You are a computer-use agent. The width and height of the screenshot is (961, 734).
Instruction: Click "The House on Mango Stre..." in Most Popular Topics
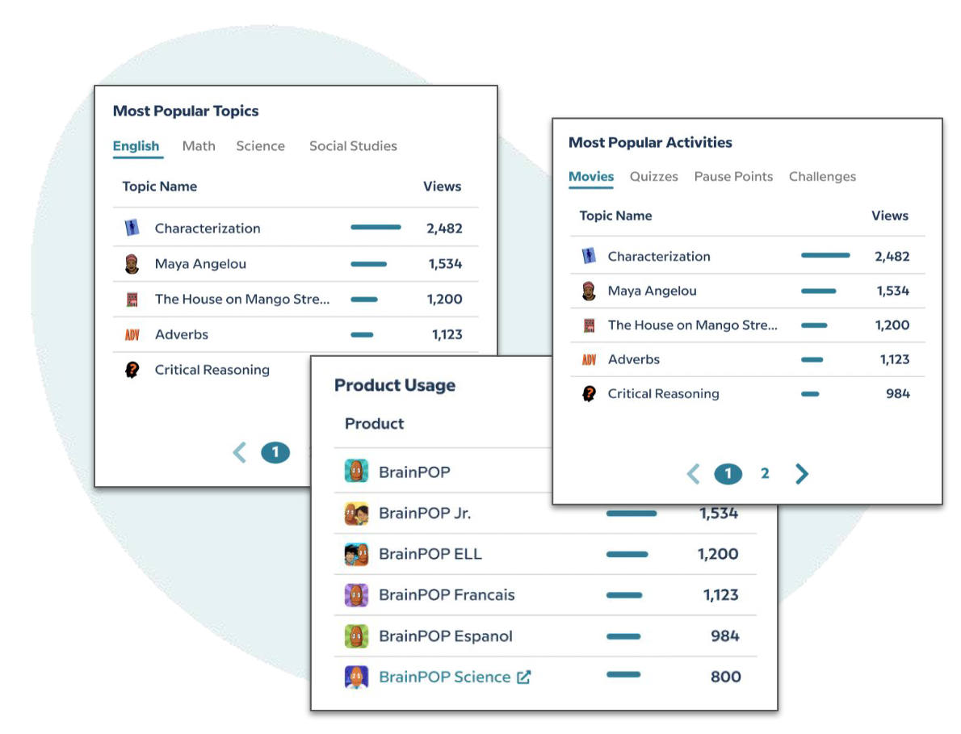tap(242, 299)
